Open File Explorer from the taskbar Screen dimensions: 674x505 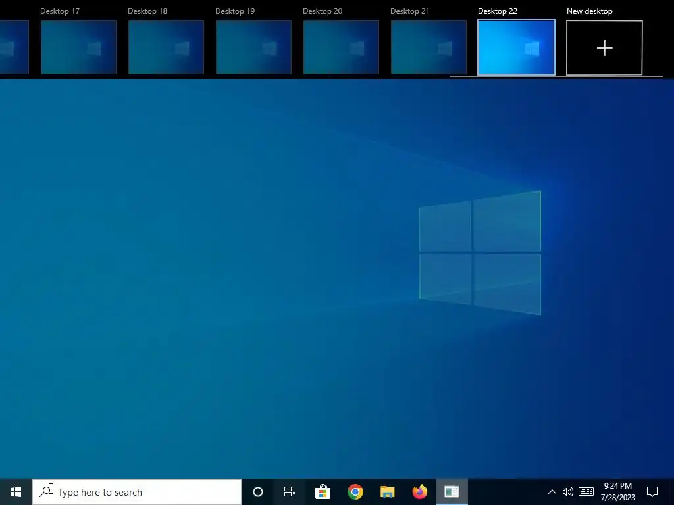click(x=387, y=492)
